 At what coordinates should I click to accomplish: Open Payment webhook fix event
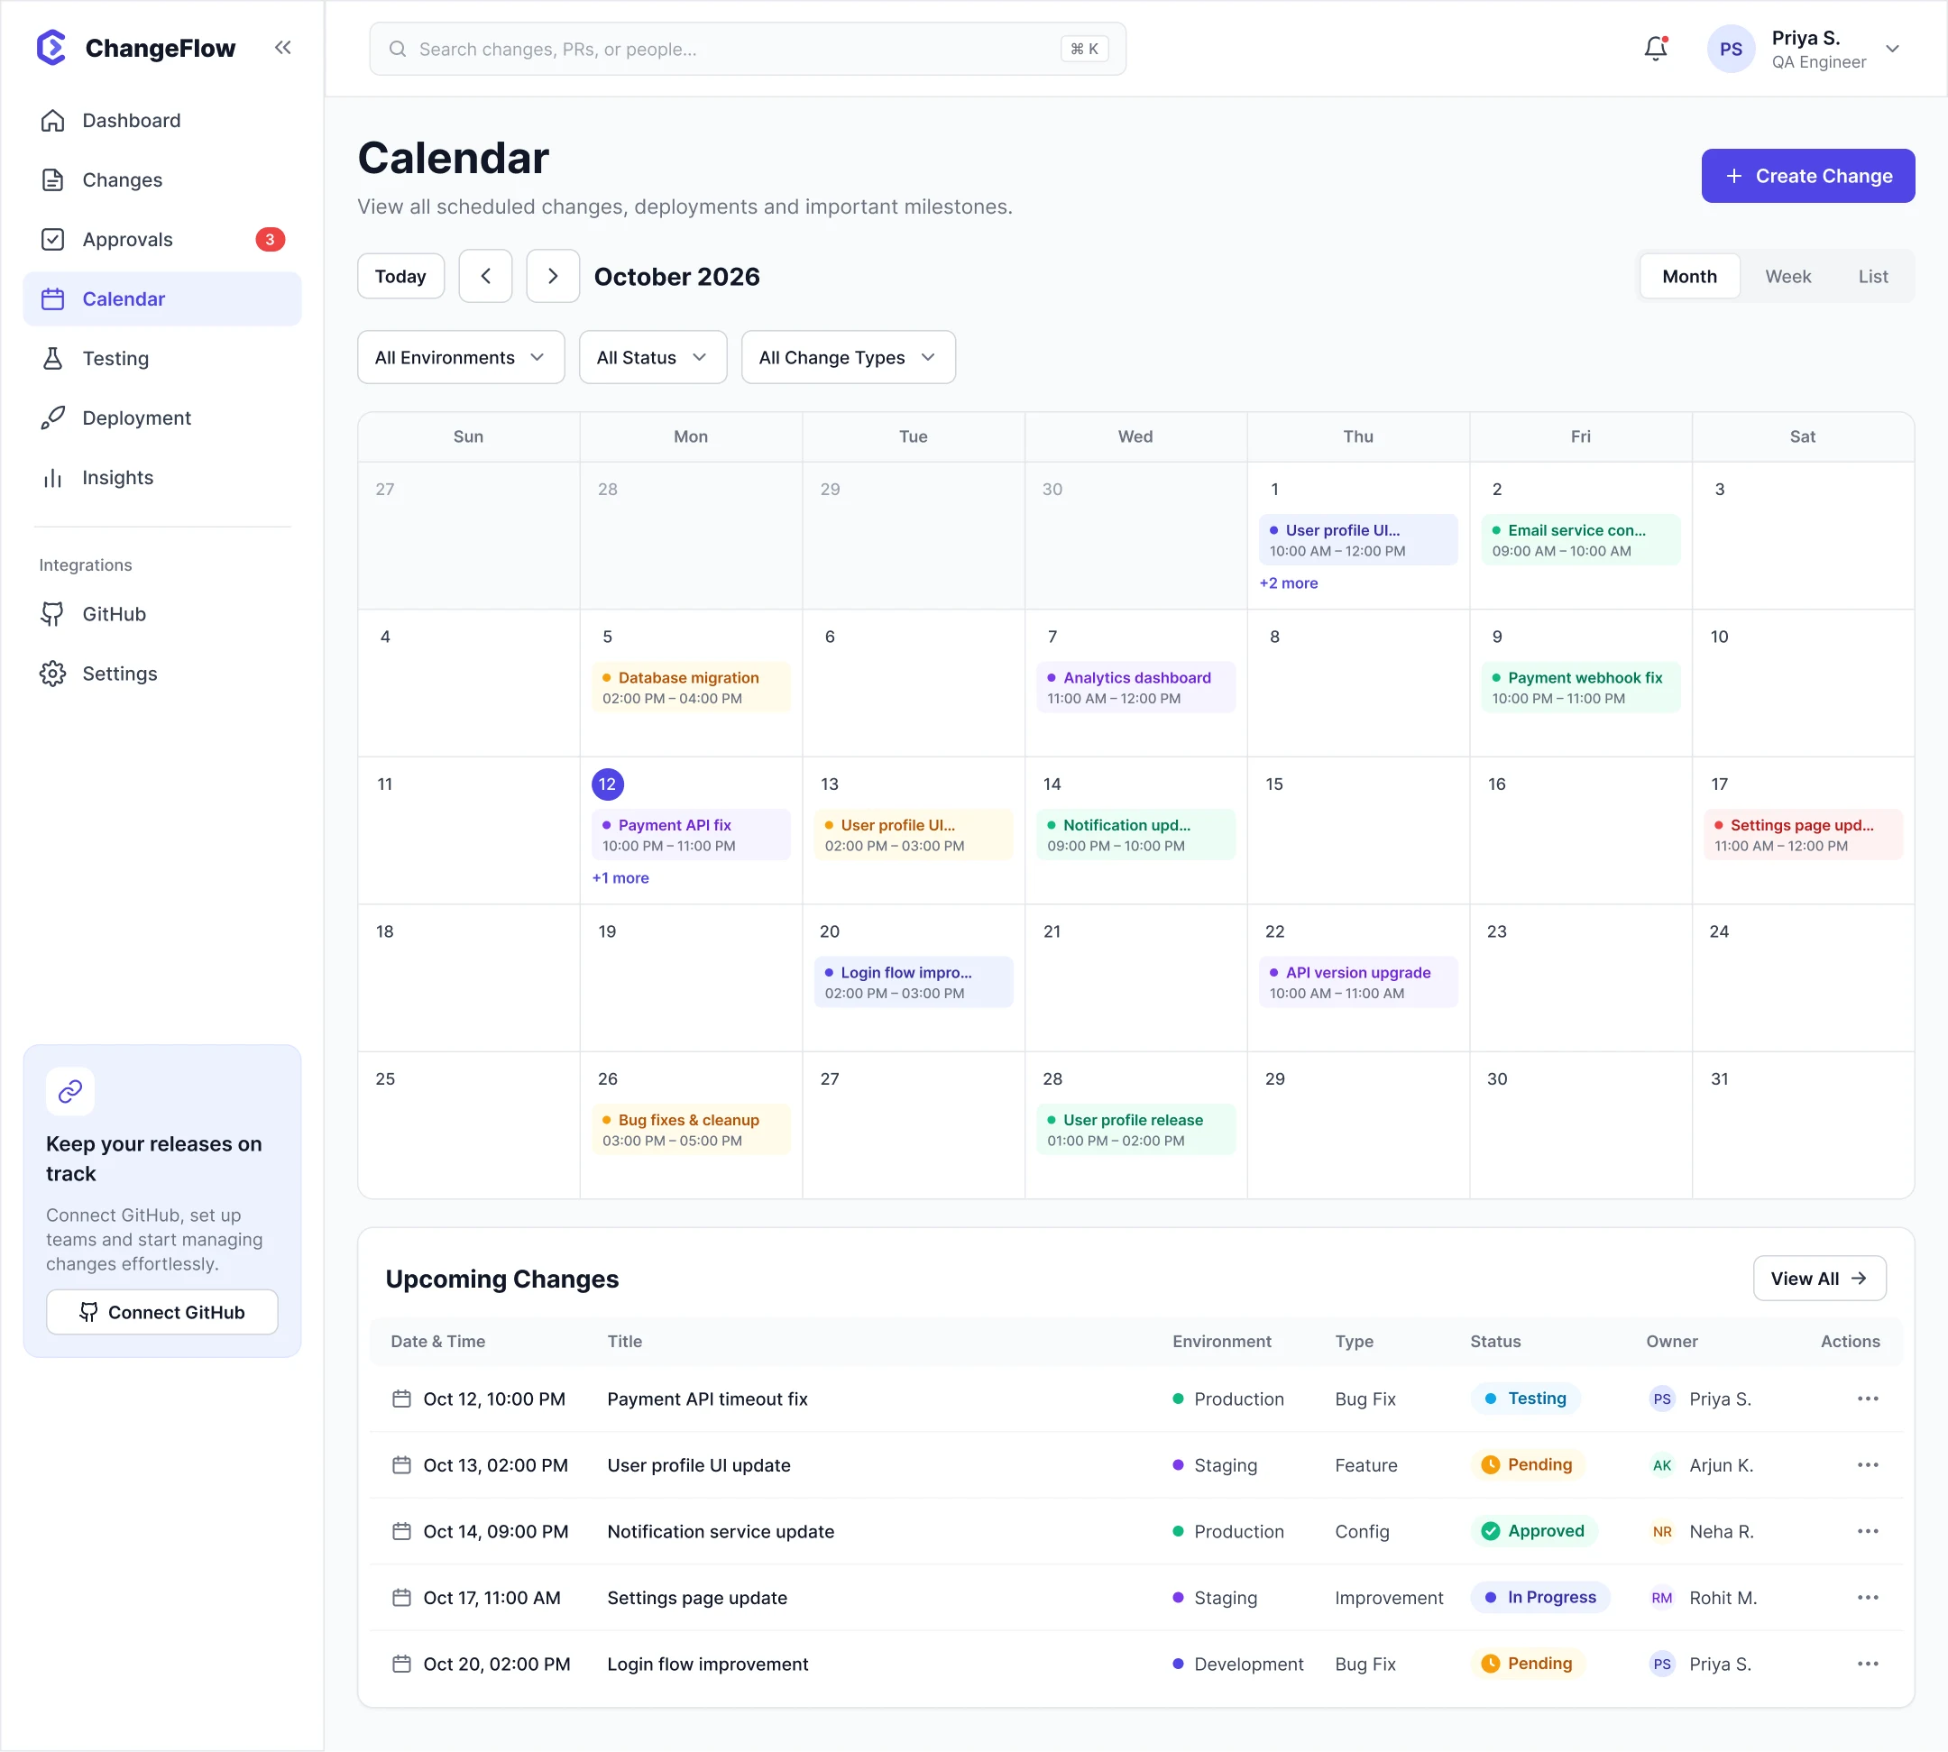[1580, 687]
